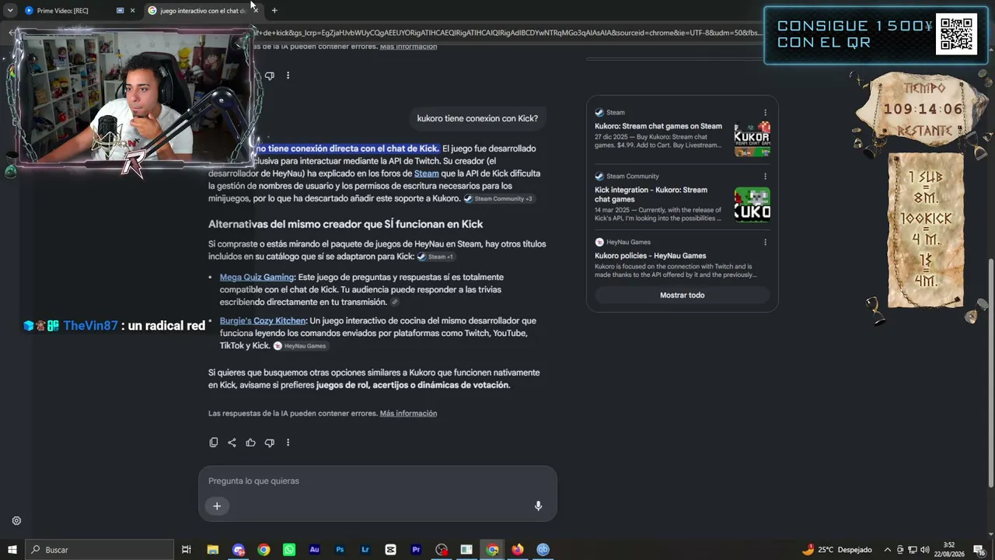Select the juego interactivo Google tab
This screenshot has height=560, width=995.
(x=202, y=11)
